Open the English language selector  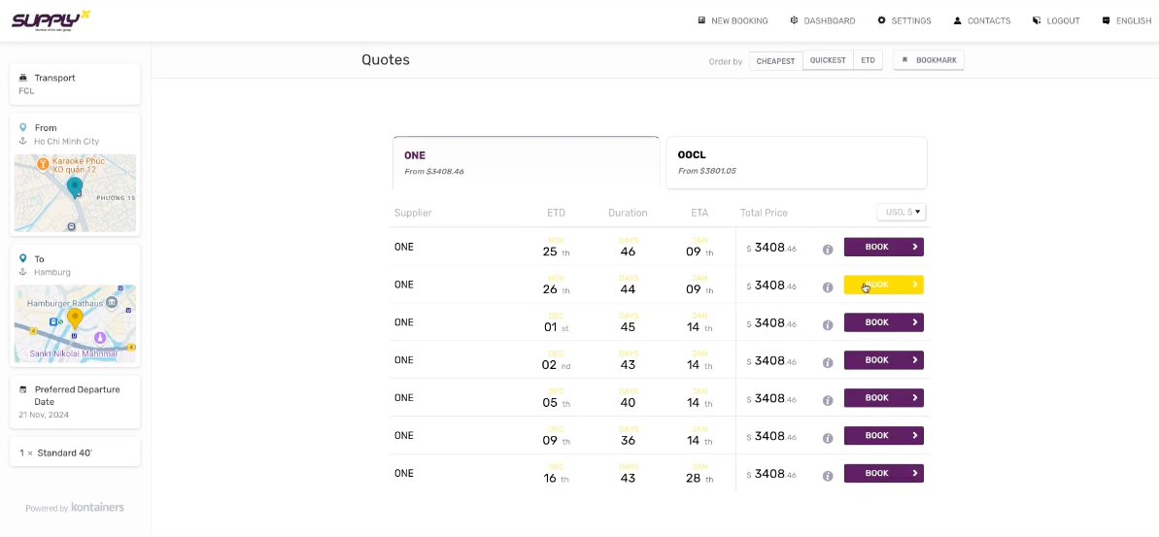(1127, 20)
